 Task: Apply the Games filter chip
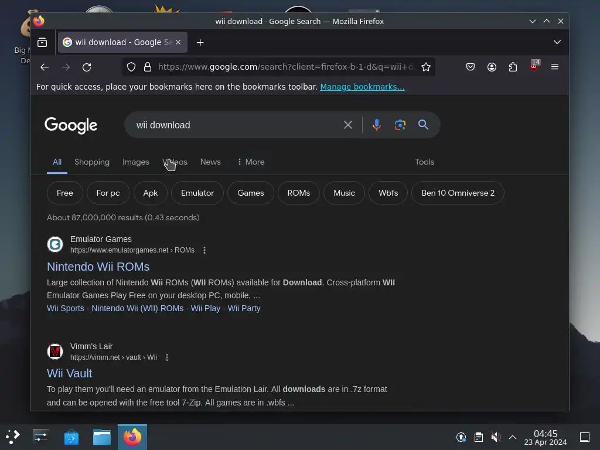coord(251,193)
